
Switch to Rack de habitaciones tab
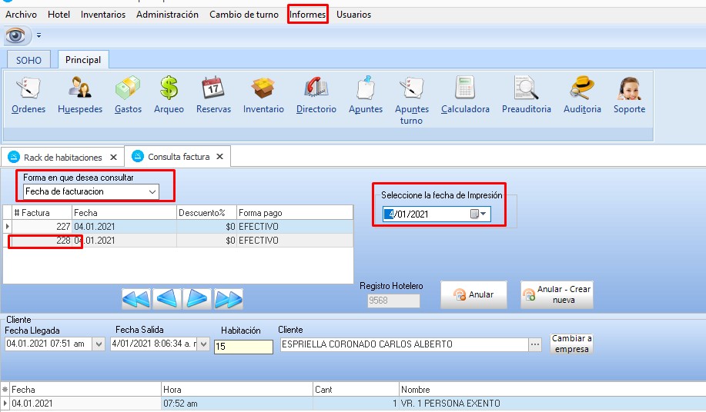coord(62,157)
